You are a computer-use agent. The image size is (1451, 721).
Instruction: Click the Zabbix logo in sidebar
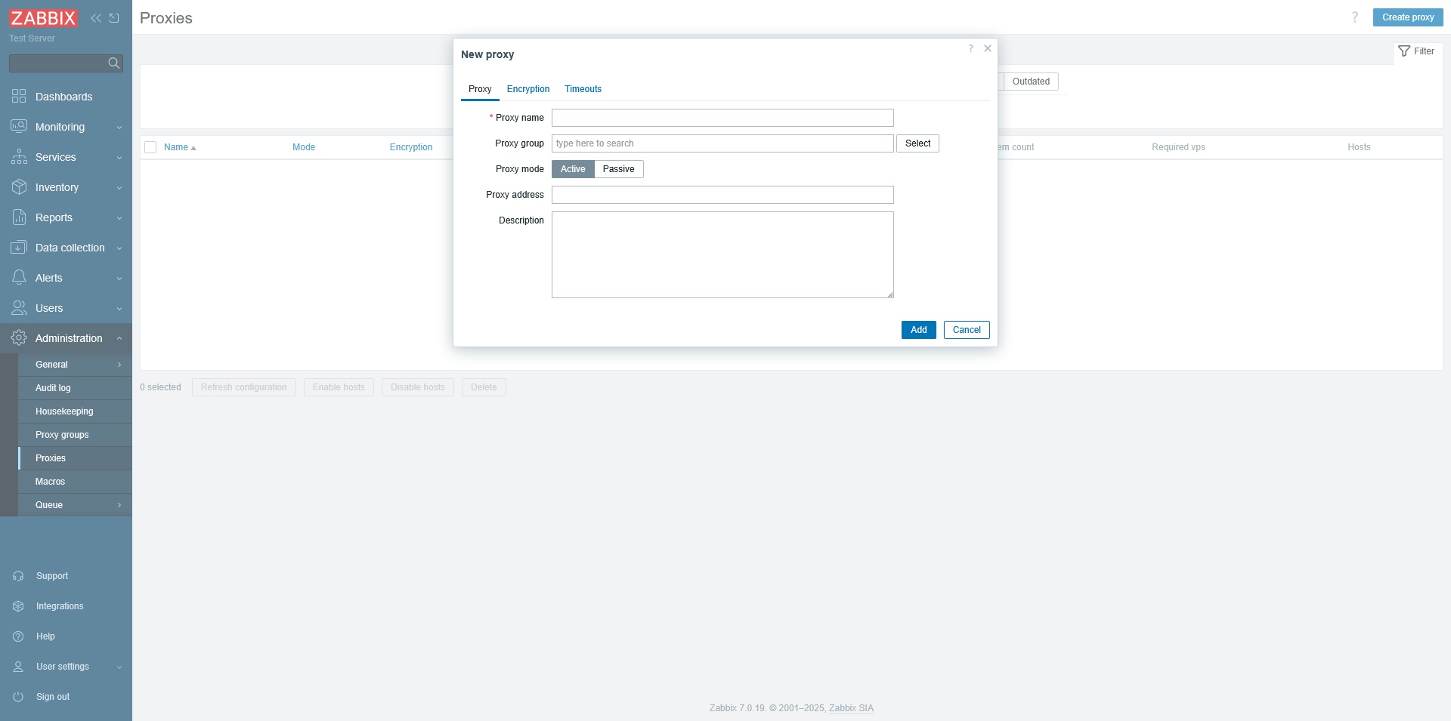(43, 18)
